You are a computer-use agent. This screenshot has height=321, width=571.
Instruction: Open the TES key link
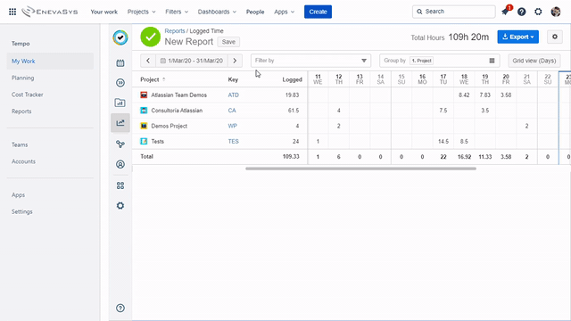pyautogui.click(x=234, y=141)
